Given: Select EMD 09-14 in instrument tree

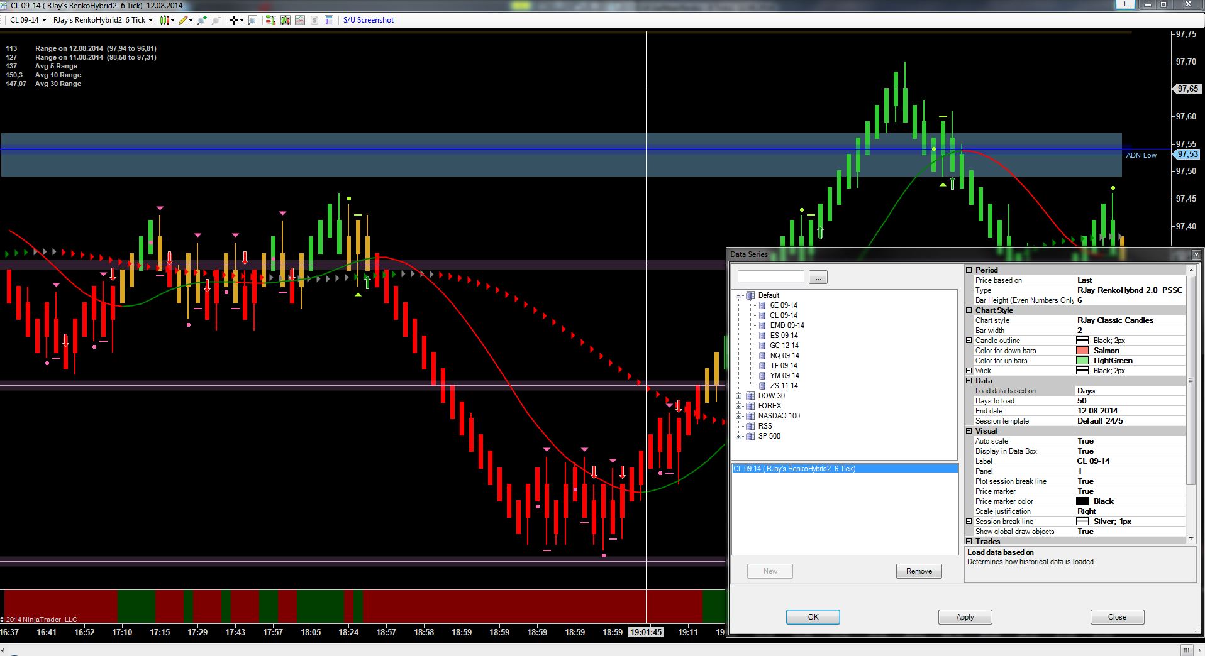Looking at the screenshot, I should pyautogui.click(x=787, y=325).
